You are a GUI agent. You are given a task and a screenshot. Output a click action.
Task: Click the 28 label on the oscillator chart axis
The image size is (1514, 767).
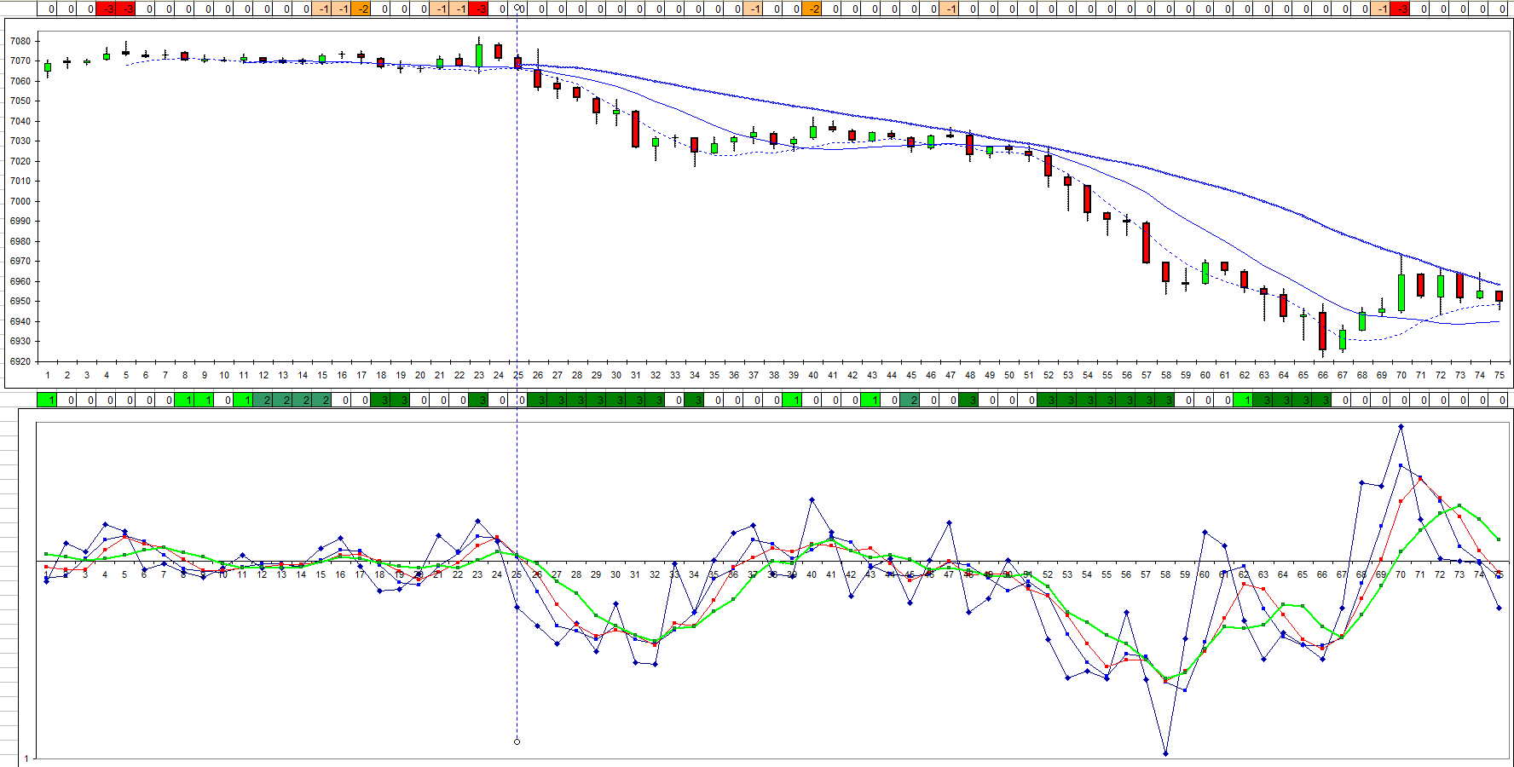[x=576, y=575]
